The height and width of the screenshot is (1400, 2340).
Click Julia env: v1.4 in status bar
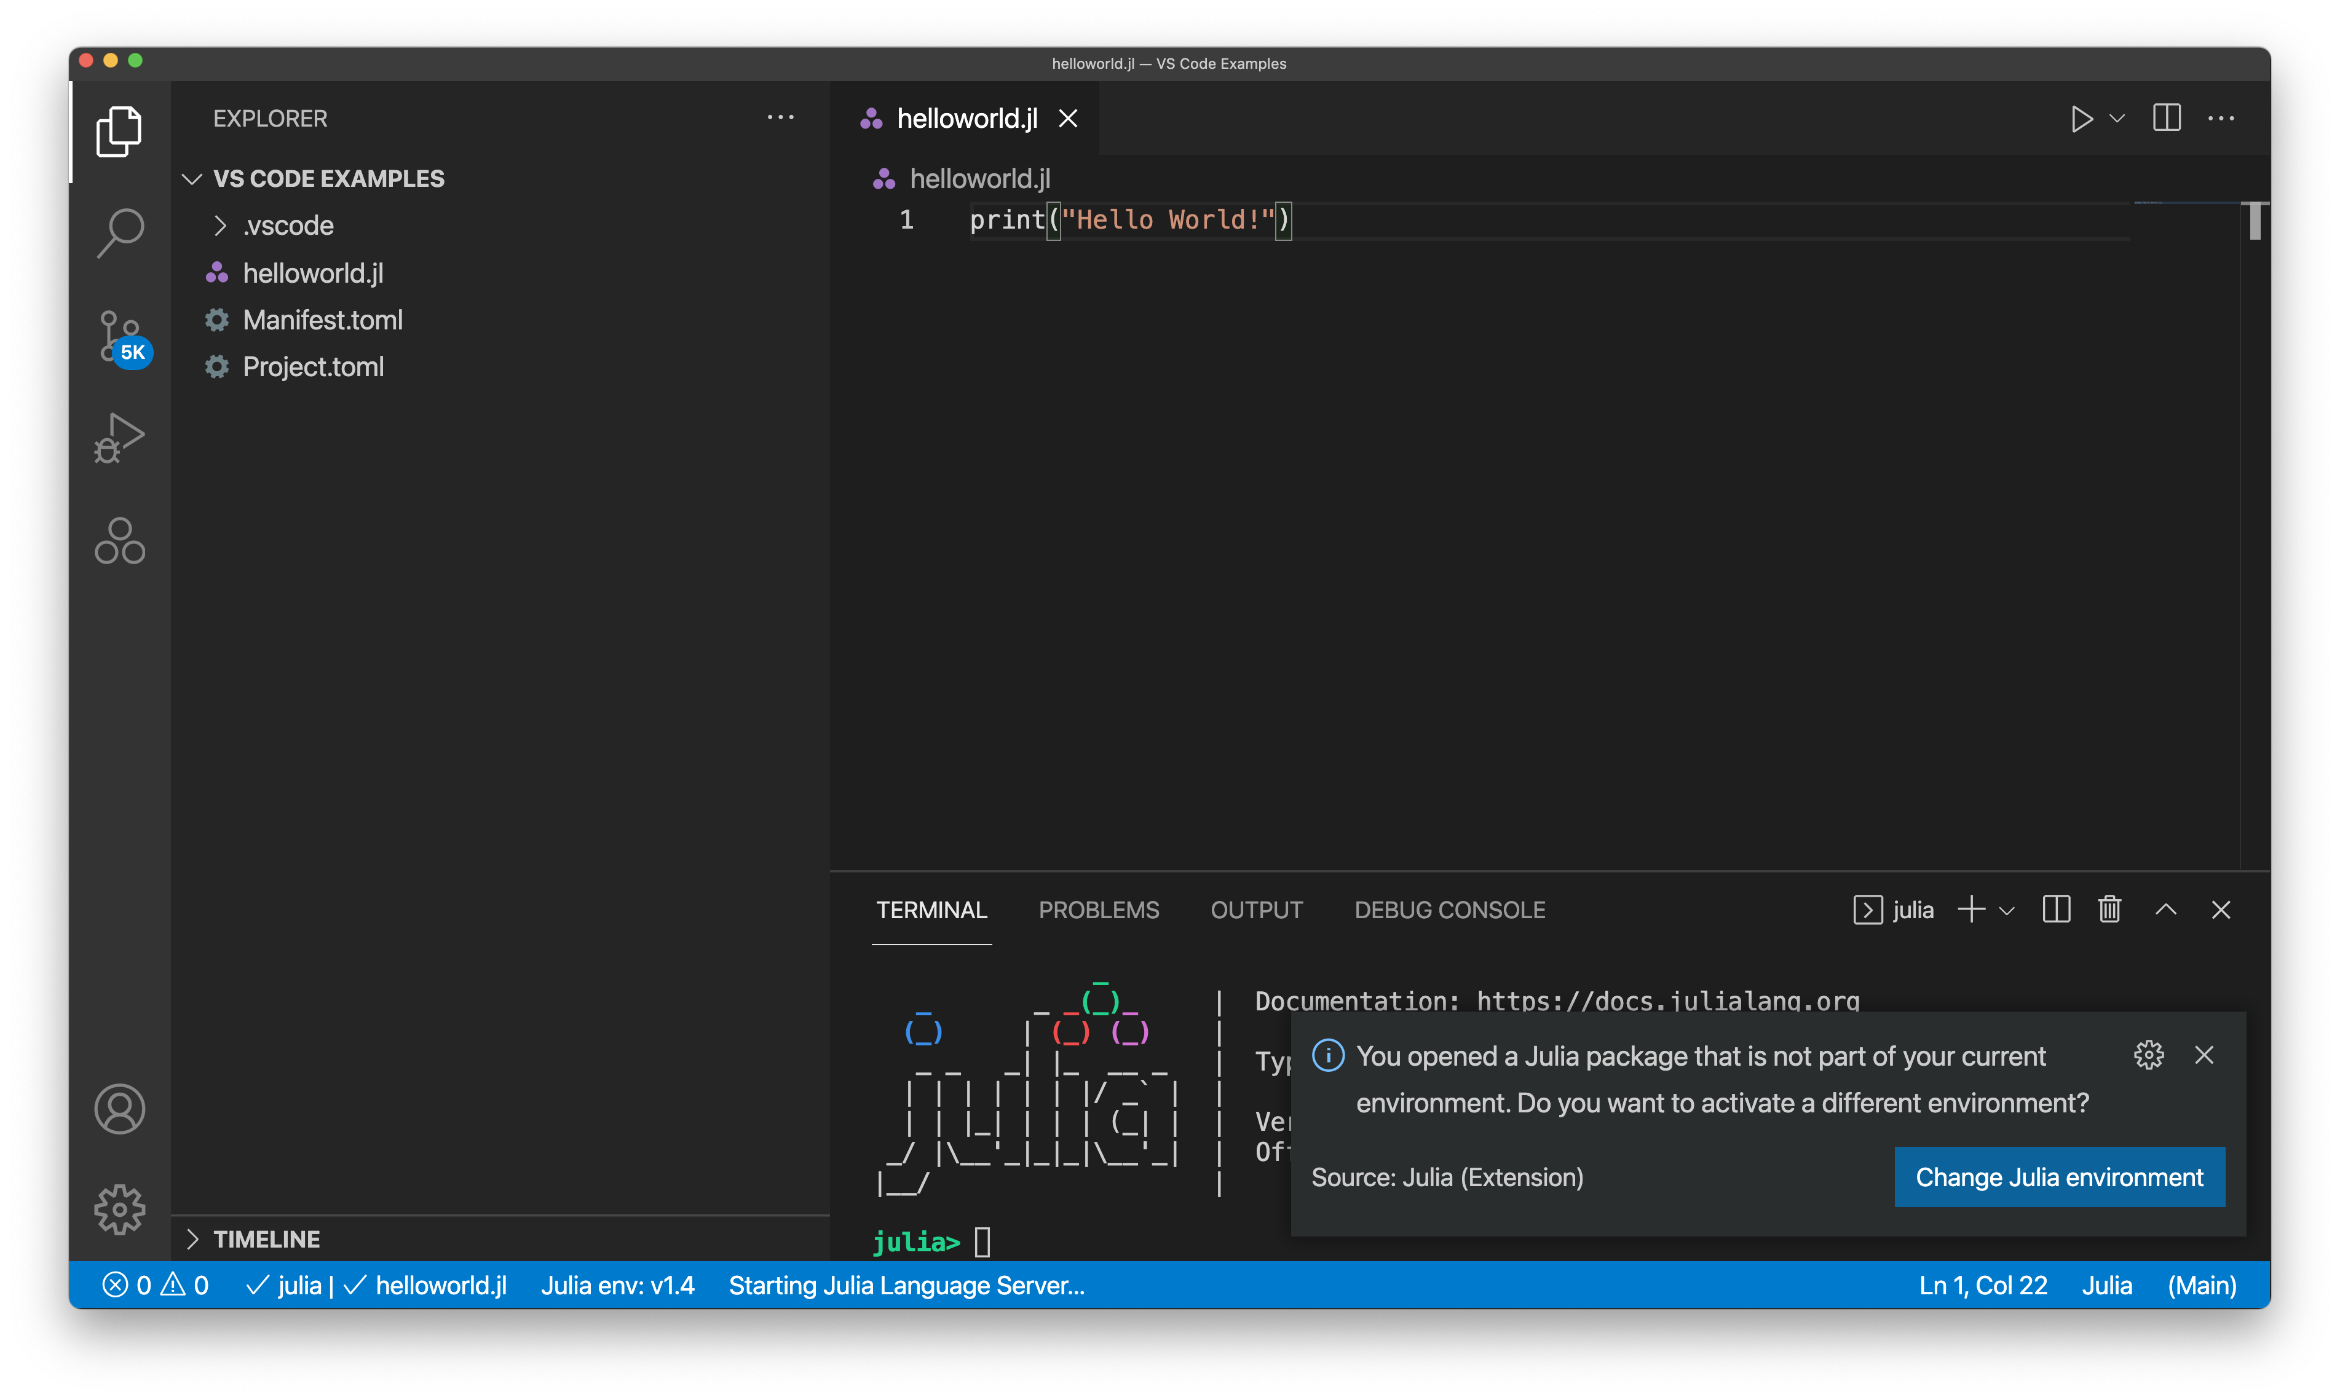[617, 1286]
